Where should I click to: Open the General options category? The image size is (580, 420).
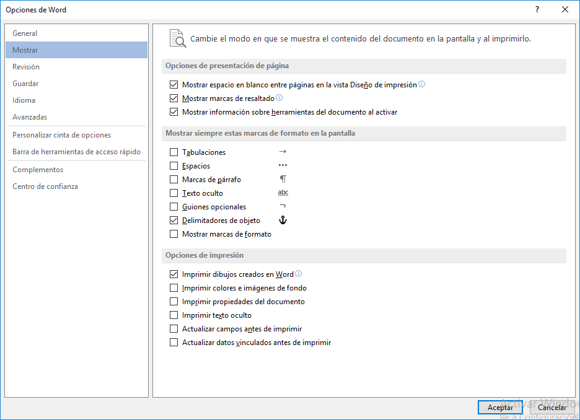click(x=25, y=33)
